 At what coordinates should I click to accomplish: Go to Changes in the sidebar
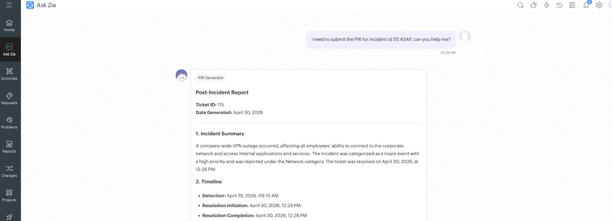(x=9, y=171)
